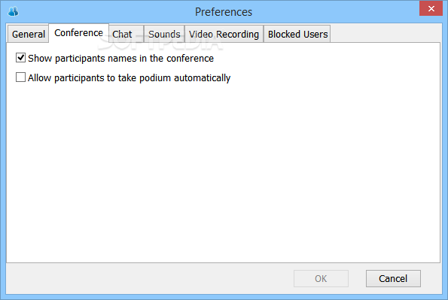
Task: View the Blocked Users tab
Action: (297, 35)
